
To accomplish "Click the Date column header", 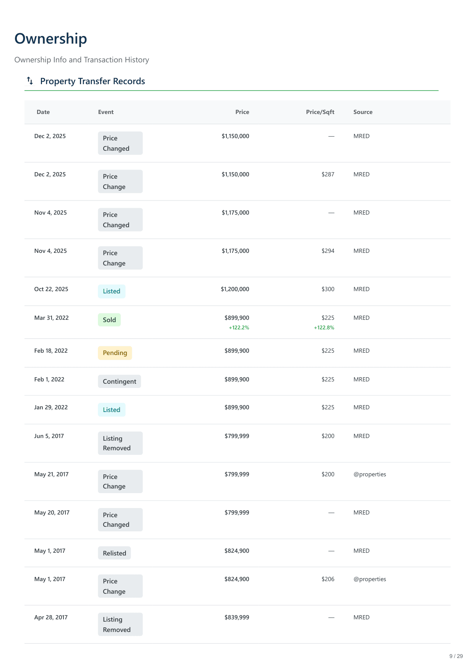I will (43, 112).
